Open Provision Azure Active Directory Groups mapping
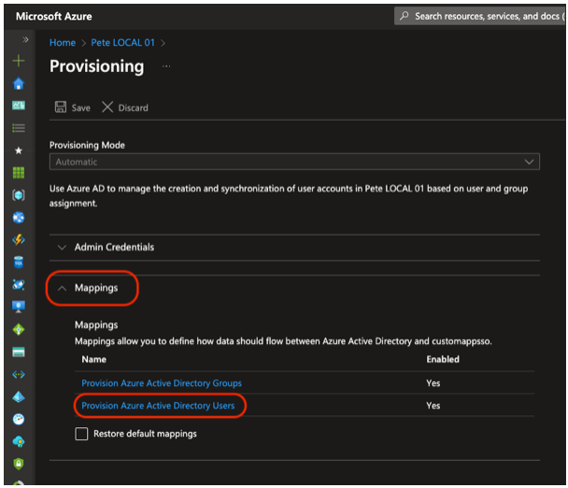Screen dimensions: 568x488 [x=162, y=383]
